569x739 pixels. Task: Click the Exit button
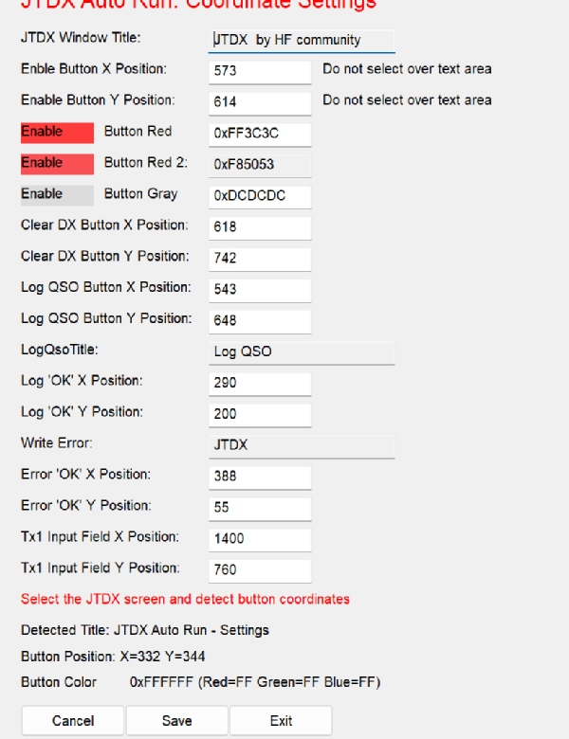[x=281, y=721]
